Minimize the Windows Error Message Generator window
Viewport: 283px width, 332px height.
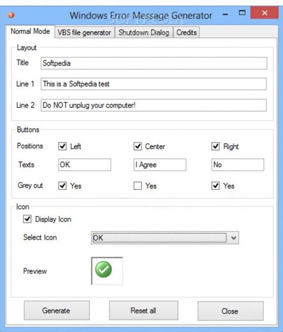[x=226, y=14]
